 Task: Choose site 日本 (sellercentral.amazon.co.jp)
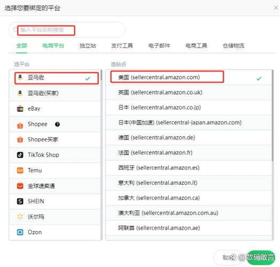click(x=189, y=107)
